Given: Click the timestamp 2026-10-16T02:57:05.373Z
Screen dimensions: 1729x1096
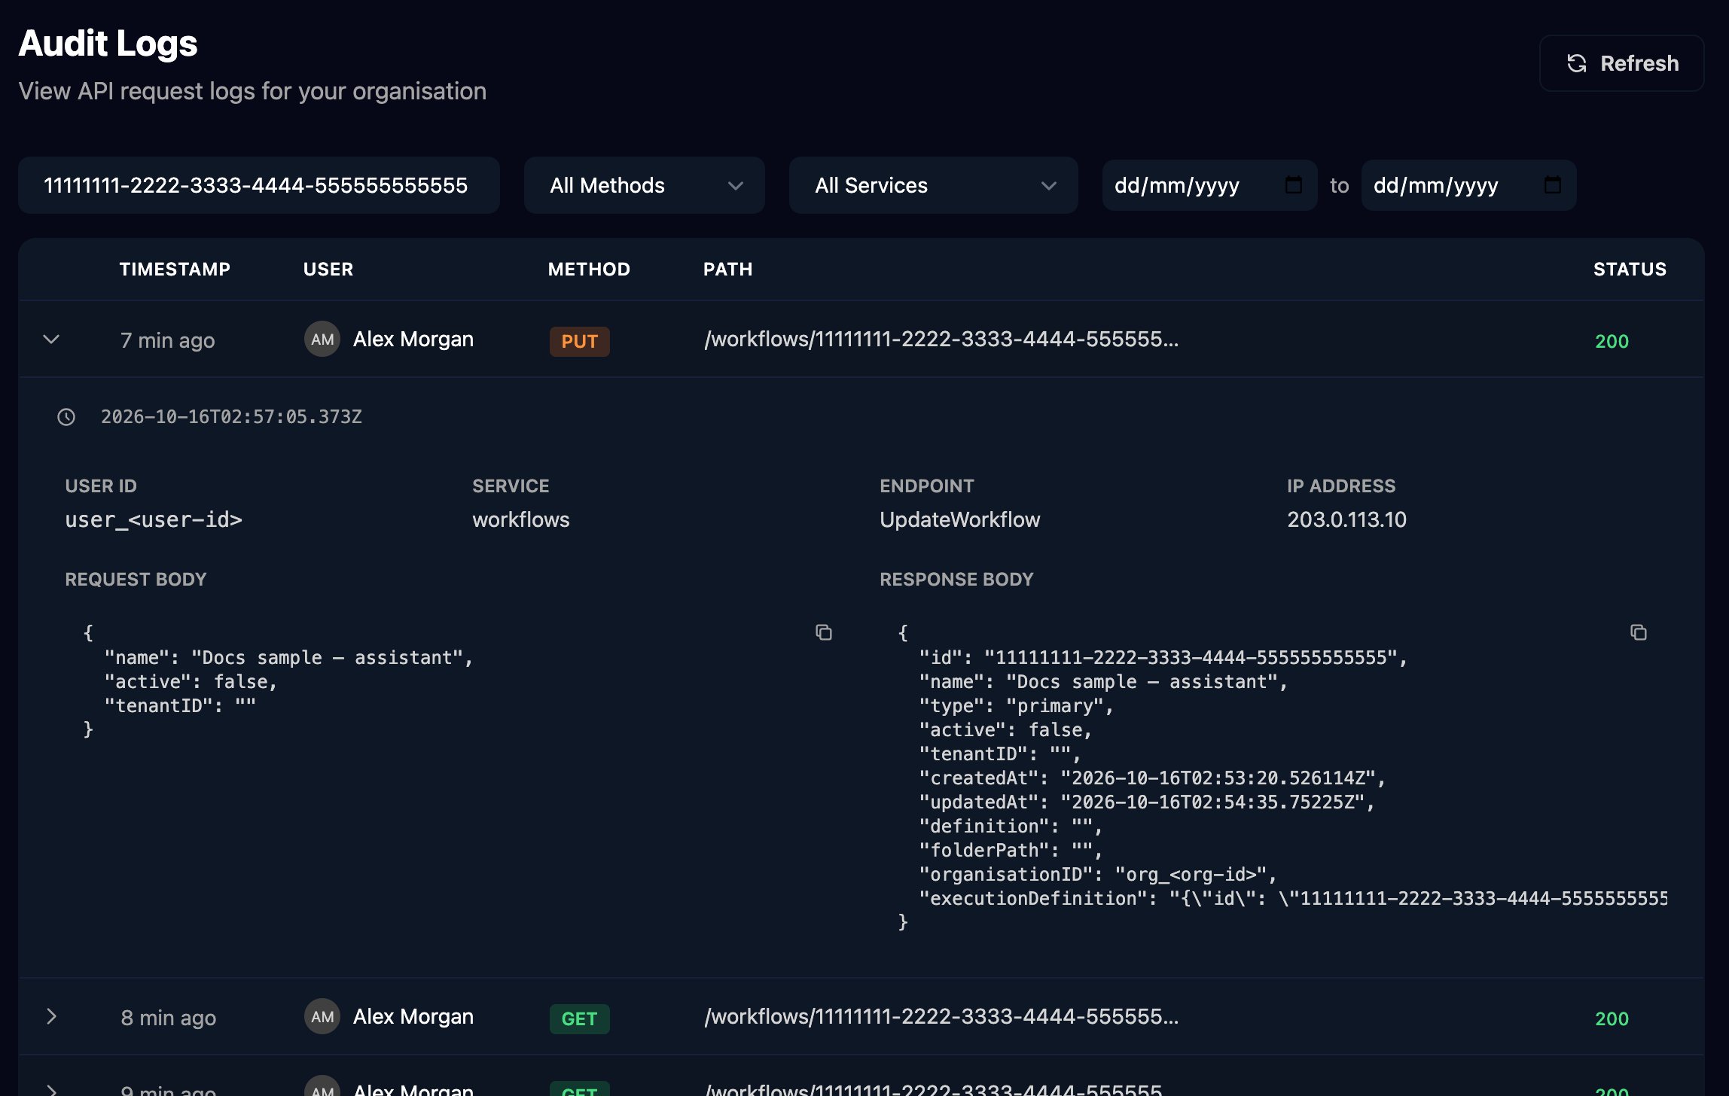Looking at the screenshot, I should point(231,417).
